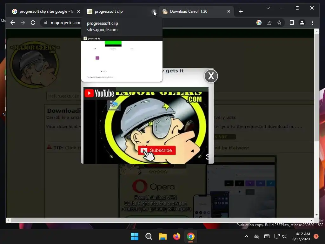
Task: Open the Google account icon in toolbar
Action: click(x=259, y=23)
